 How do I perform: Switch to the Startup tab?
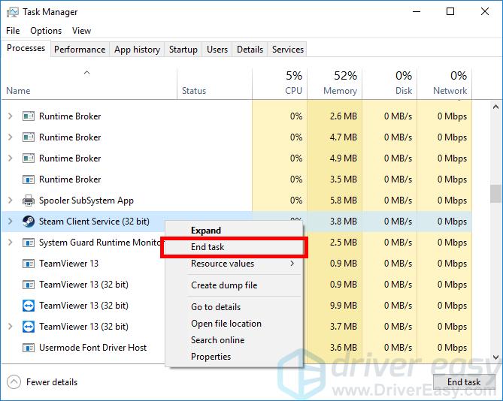pyautogui.click(x=183, y=50)
